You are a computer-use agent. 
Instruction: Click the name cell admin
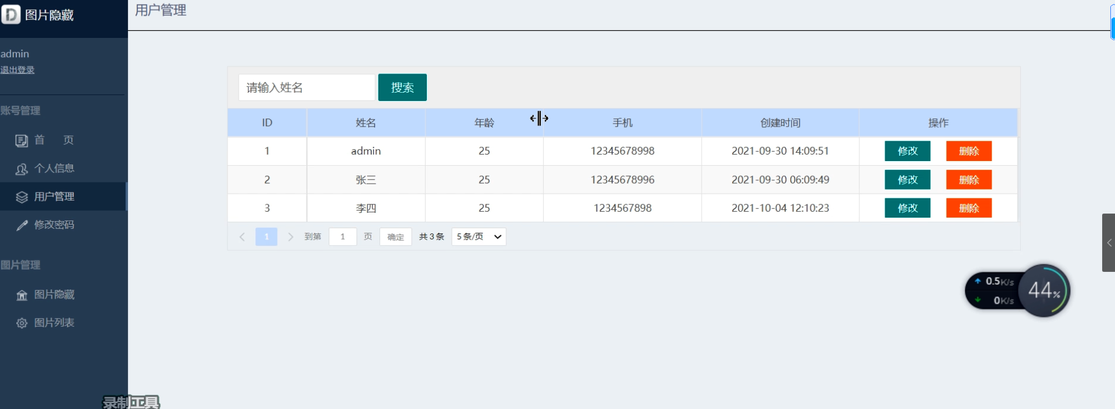click(x=366, y=151)
